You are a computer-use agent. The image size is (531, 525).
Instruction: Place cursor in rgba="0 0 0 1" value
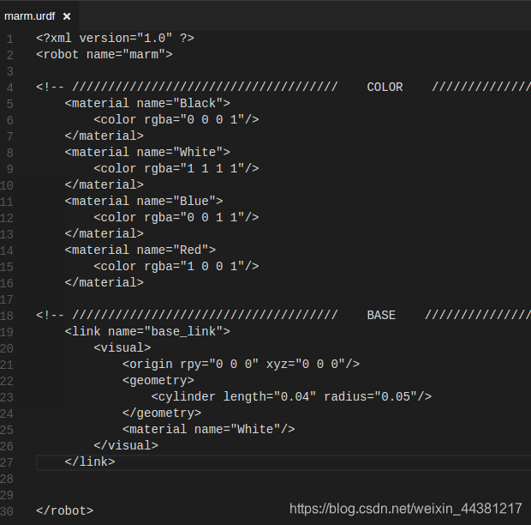point(212,120)
